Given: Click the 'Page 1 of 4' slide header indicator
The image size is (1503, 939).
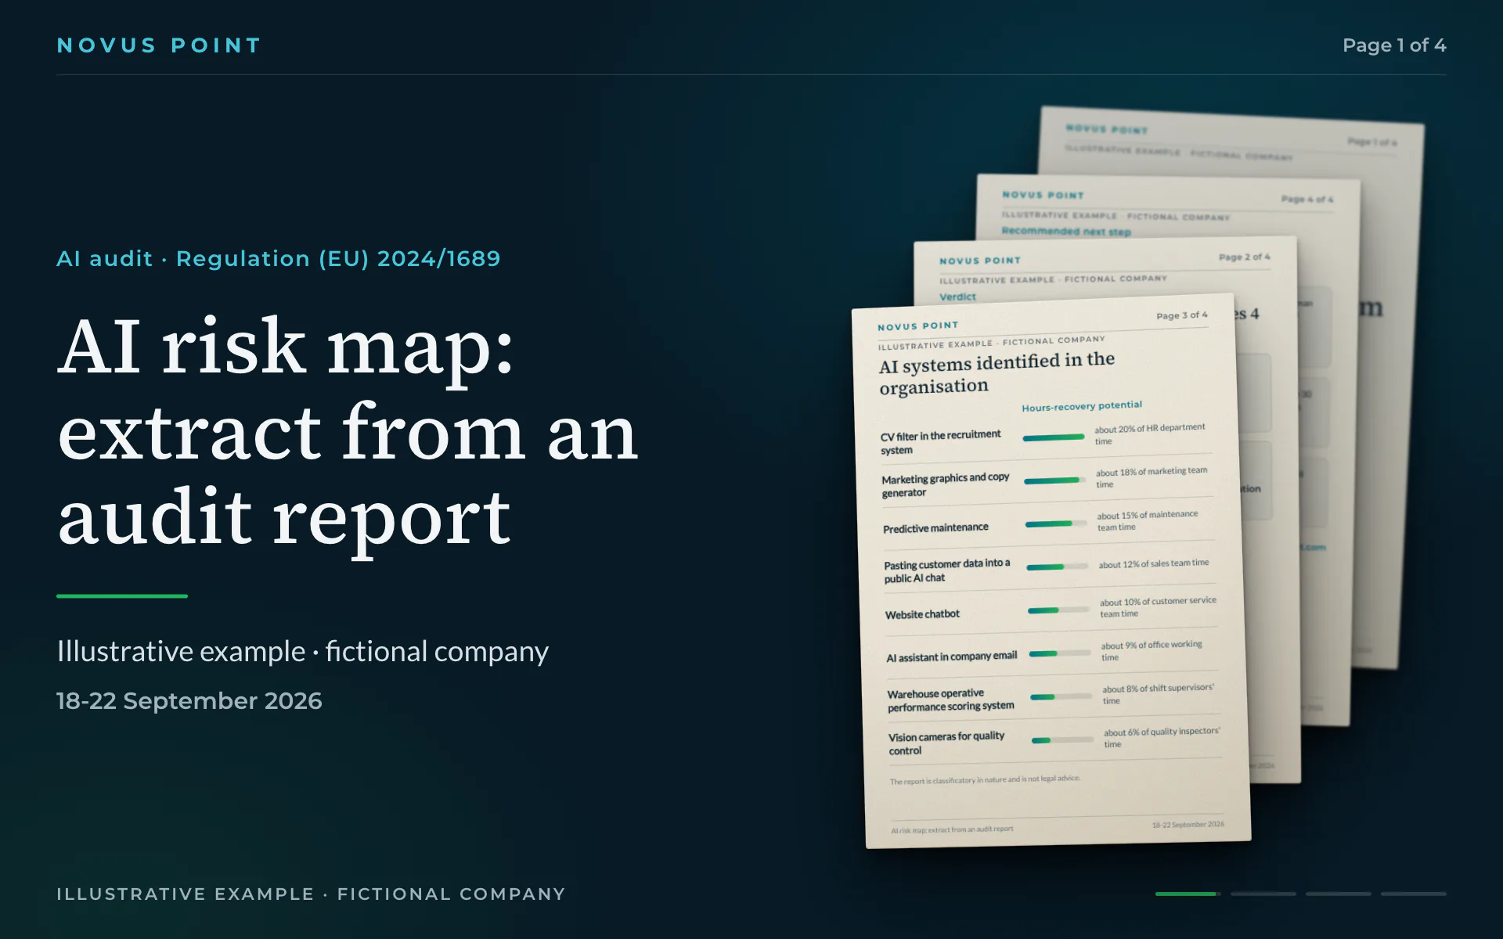Looking at the screenshot, I should [1394, 45].
